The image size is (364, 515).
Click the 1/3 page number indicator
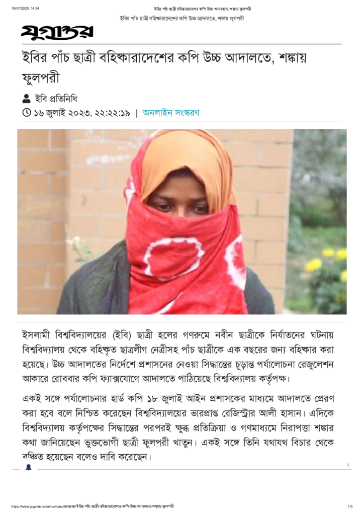[x=350, y=506]
